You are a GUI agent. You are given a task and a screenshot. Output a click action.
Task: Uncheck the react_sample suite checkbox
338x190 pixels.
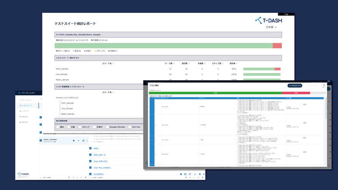point(41,141)
